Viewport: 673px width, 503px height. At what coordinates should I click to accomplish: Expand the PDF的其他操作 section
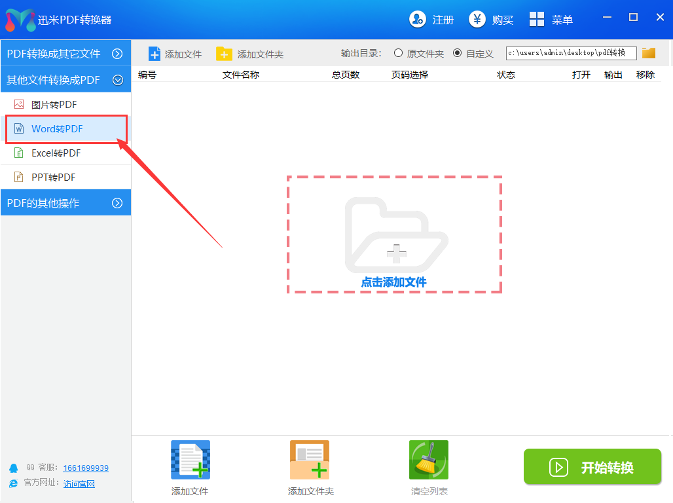pos(117,203)
